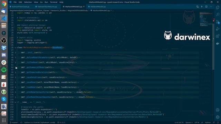This screenshot has height=124, width=221.
Task: Expand the __init__ method fold
Action: click(16, 53)
